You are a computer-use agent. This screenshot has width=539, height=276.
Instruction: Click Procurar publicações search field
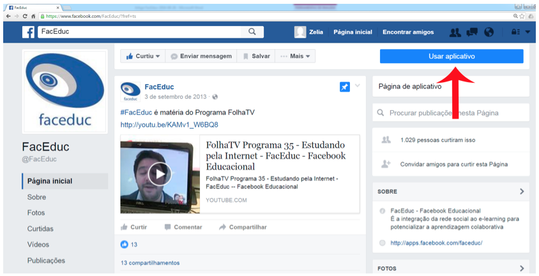[x=451, y=113]
